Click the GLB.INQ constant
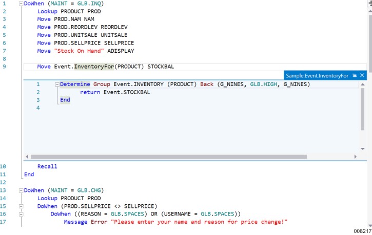Screen dimensions: 372x235 click(x=90, y=4)
